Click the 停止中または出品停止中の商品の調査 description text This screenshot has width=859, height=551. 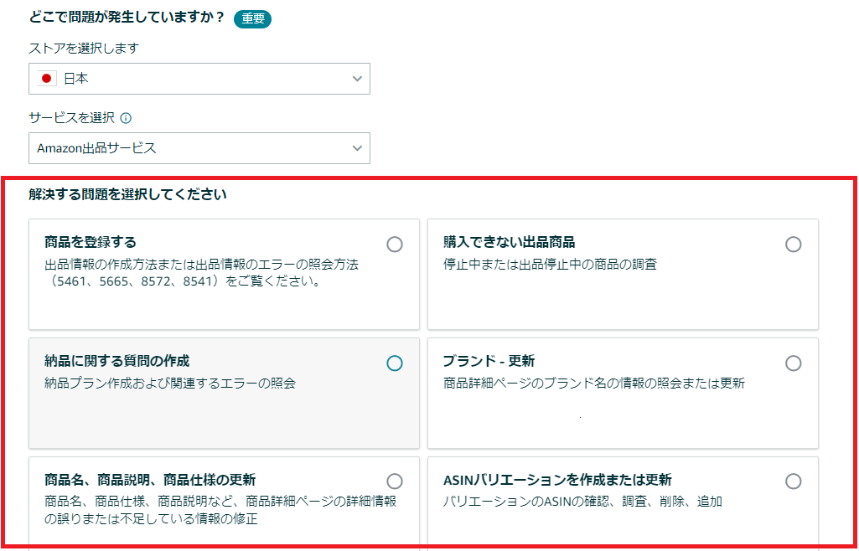coord(550,265)
